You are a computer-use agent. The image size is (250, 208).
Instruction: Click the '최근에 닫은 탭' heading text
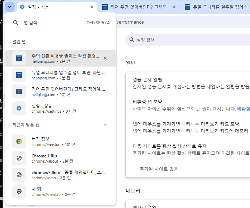[26, 125]
